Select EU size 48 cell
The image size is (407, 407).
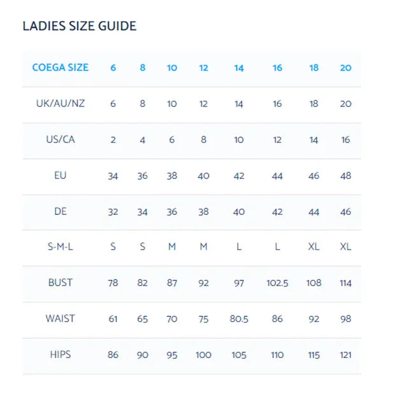coord(345,176)
